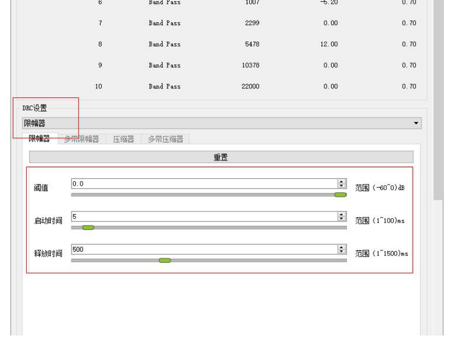
Task: Click the frequency cell 5478
Action: pyautogui.click(x=252, y=44)
